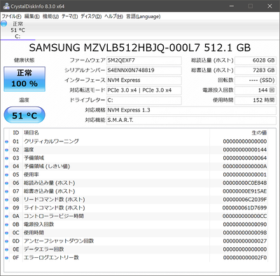Click the 生の値 column header
This screenshot has height=276, width=280.
click(x=259, y=133)
